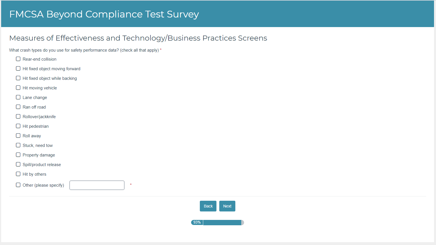Enable Stuck, need tow checkbox
436x245 pixels.
coord(18,145)
